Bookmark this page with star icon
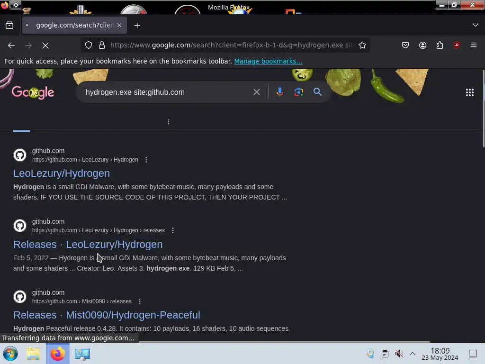 pyautogui.click(x=362, y=45)
